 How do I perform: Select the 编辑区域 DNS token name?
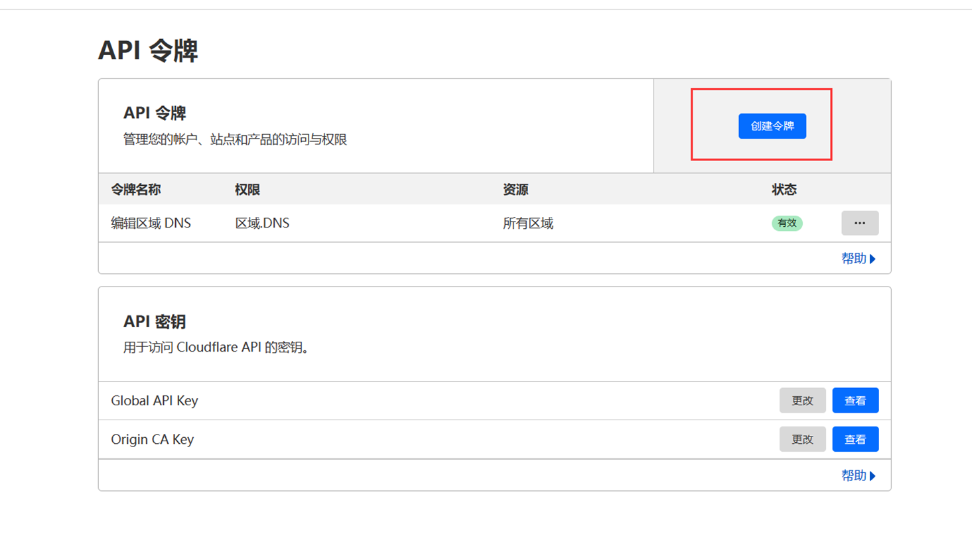coord(151,224)
